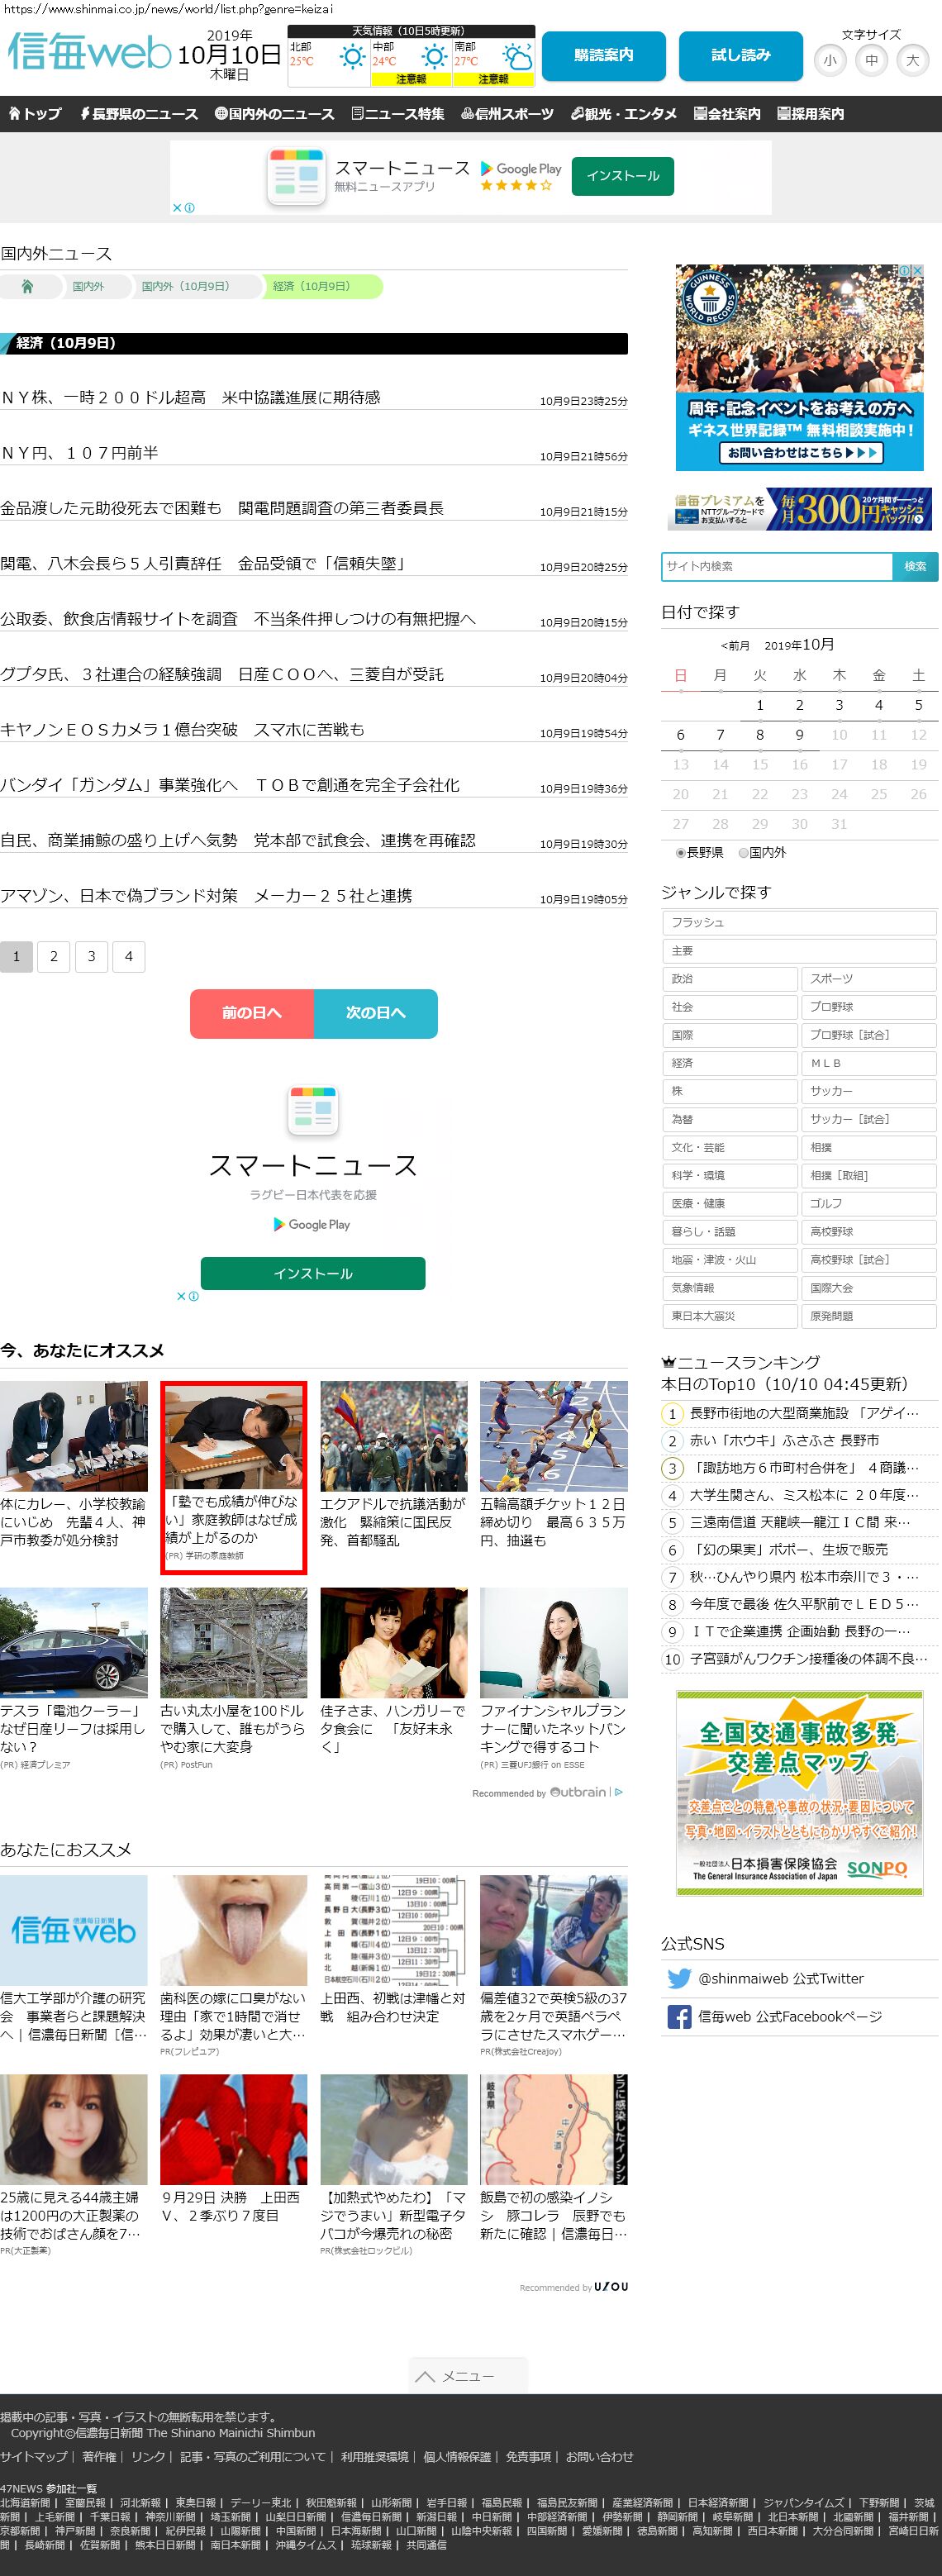Click the 購読案内 button

click(x=603, y=56)
